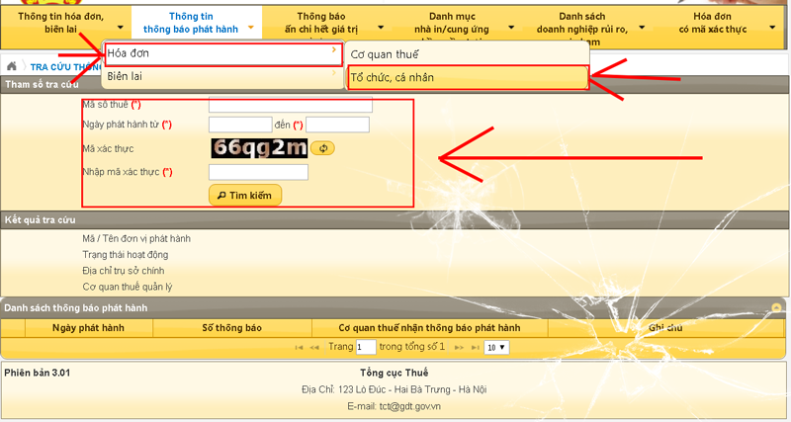Screen dimensions: 791x422
Task: Click the home icon in the breadcrumb
Action: coord(12,66)
